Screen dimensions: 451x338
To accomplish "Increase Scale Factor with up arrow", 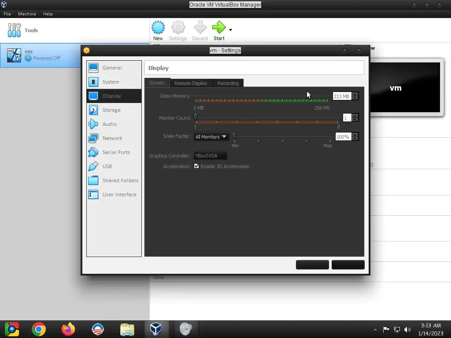I will tap(355, 135).
